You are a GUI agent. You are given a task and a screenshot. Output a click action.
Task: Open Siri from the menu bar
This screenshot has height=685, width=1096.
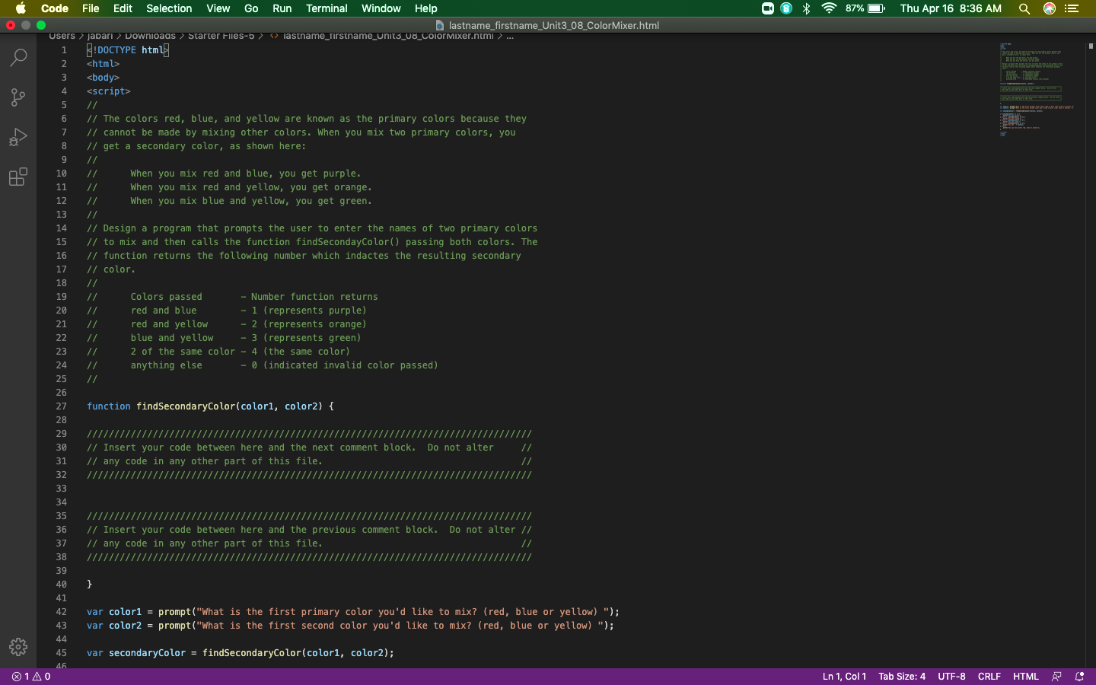pos(1050,8)
